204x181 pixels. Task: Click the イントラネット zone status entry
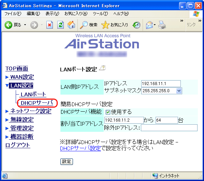pos(166,176)
